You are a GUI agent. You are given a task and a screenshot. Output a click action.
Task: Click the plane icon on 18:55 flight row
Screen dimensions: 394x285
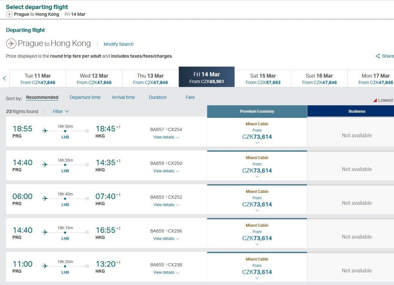click(45, 131)
